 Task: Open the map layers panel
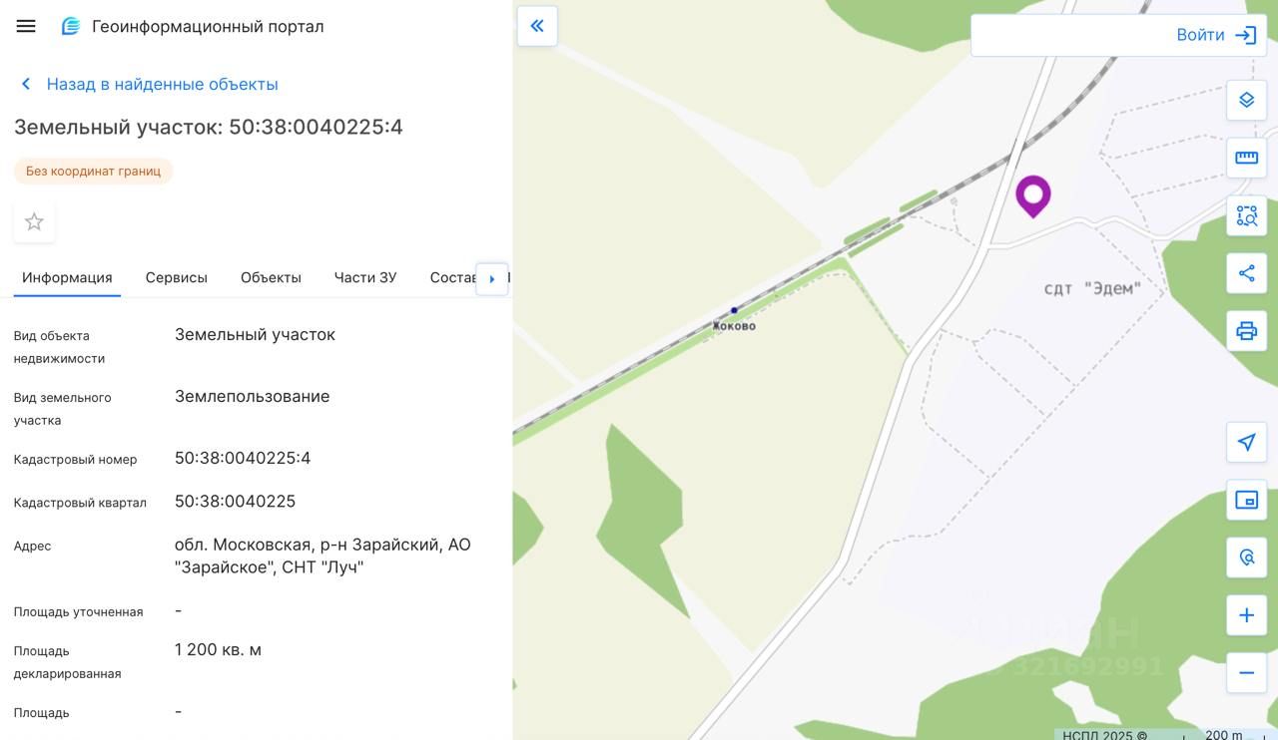pos(1246,100)
